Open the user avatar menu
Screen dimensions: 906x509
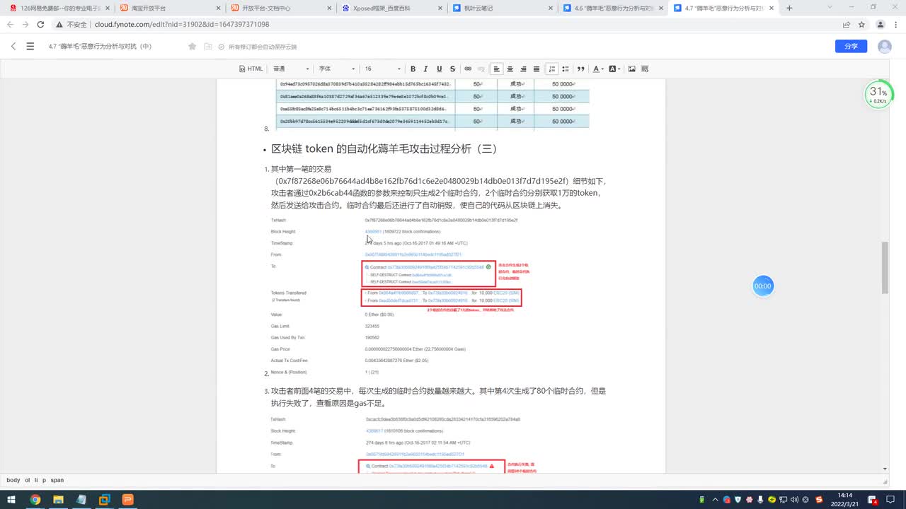point(884,46)
